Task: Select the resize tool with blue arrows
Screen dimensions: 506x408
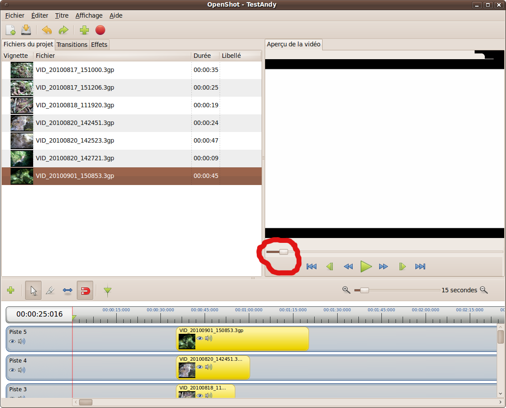Action: [67, 291]
